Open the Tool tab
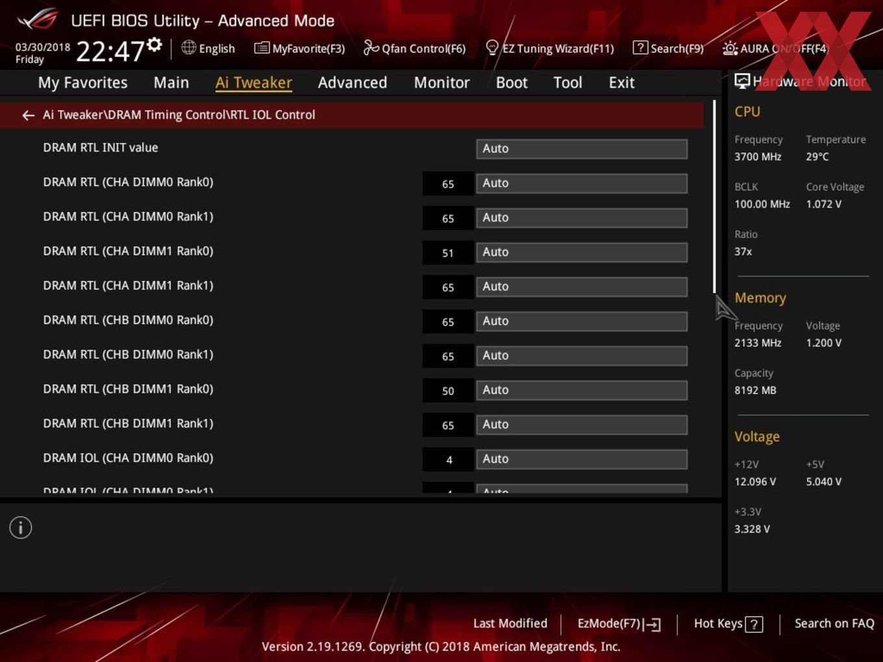The height and width of the screenshot is (662, 883). point(568,82)
